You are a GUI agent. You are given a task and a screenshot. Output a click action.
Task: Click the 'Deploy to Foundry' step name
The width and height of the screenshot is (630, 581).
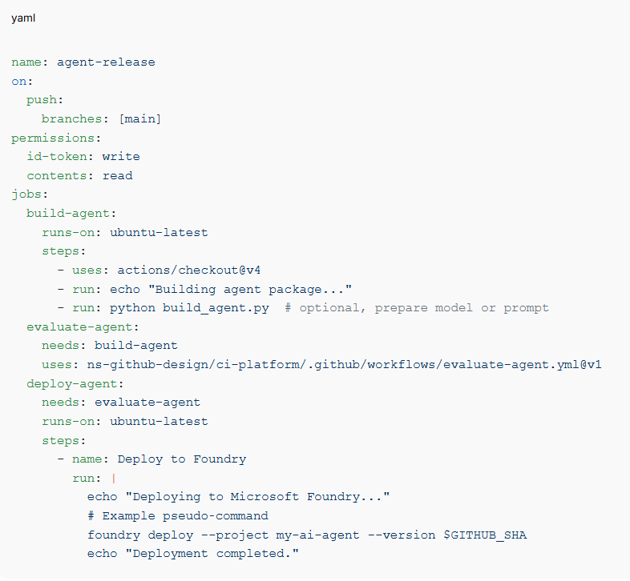[181, 459]
